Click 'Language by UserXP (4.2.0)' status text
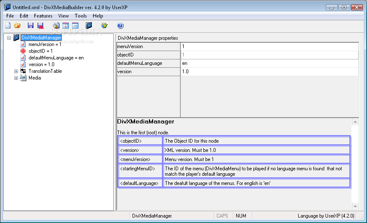This screenshot has height=223, width=367. point(326,216)
